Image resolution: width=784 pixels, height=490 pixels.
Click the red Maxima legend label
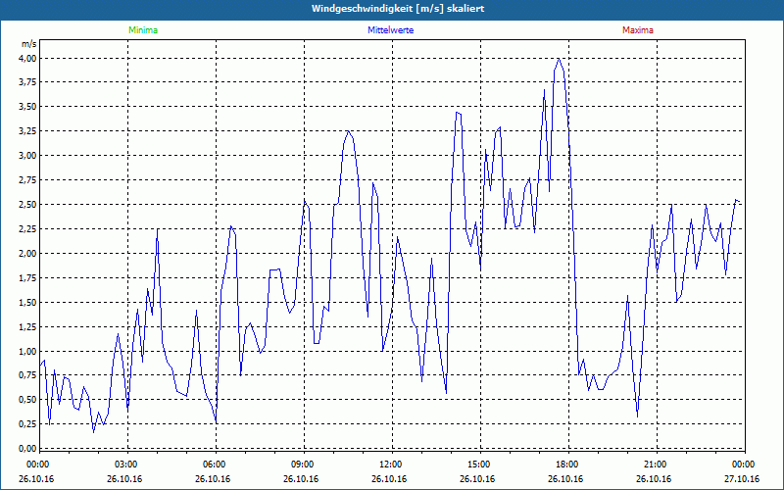point(638,30)
